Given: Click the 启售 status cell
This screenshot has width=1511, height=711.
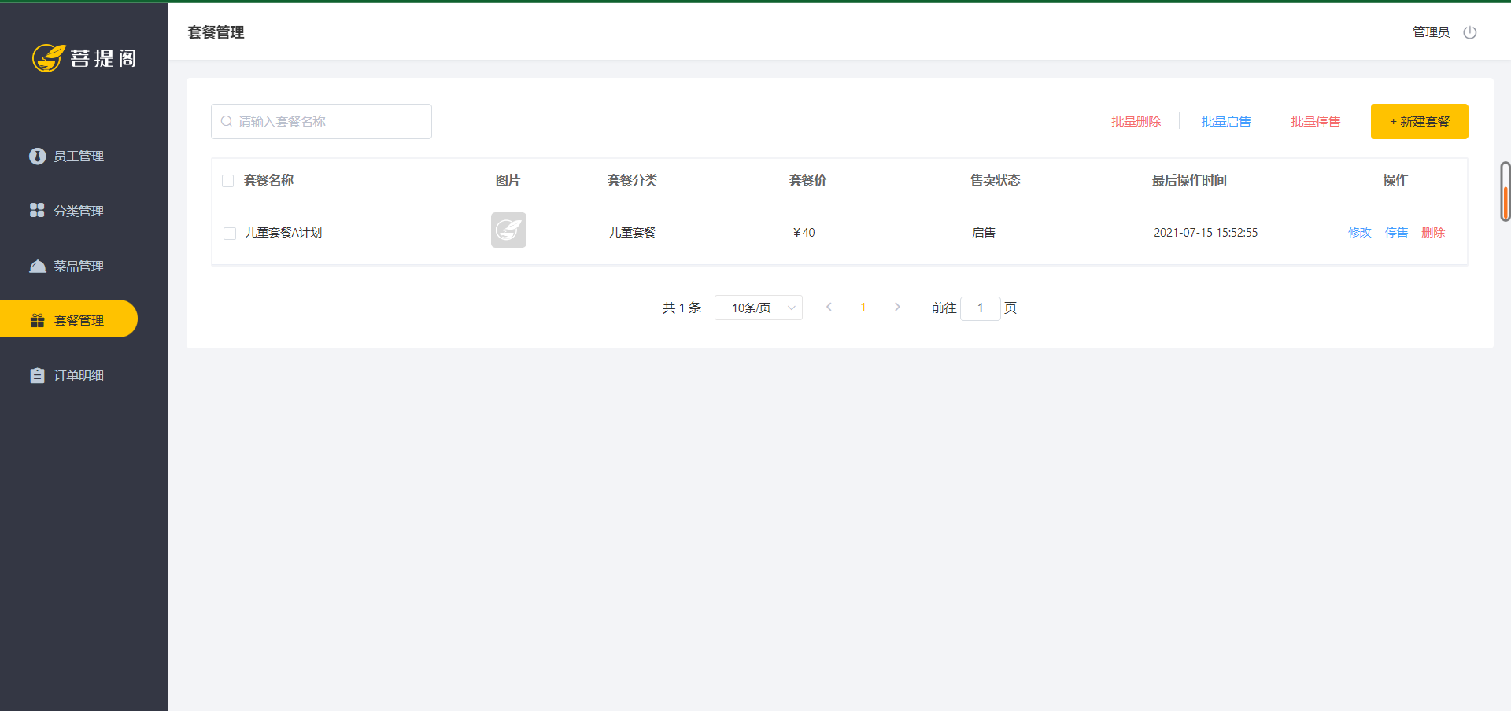Looking at the screenshot, I should point(984,232).
